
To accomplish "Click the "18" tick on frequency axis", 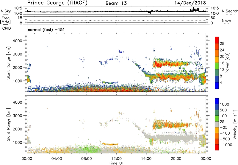I will (x=20, y=18).
